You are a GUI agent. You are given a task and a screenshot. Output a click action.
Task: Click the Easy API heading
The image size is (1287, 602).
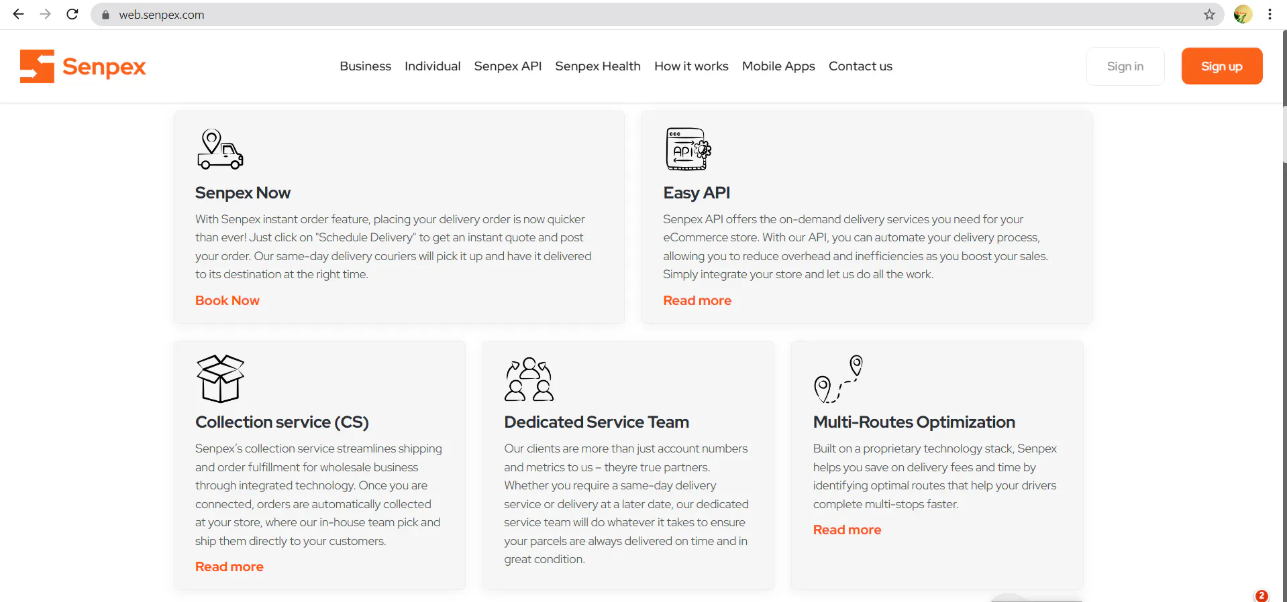(697, 193)
